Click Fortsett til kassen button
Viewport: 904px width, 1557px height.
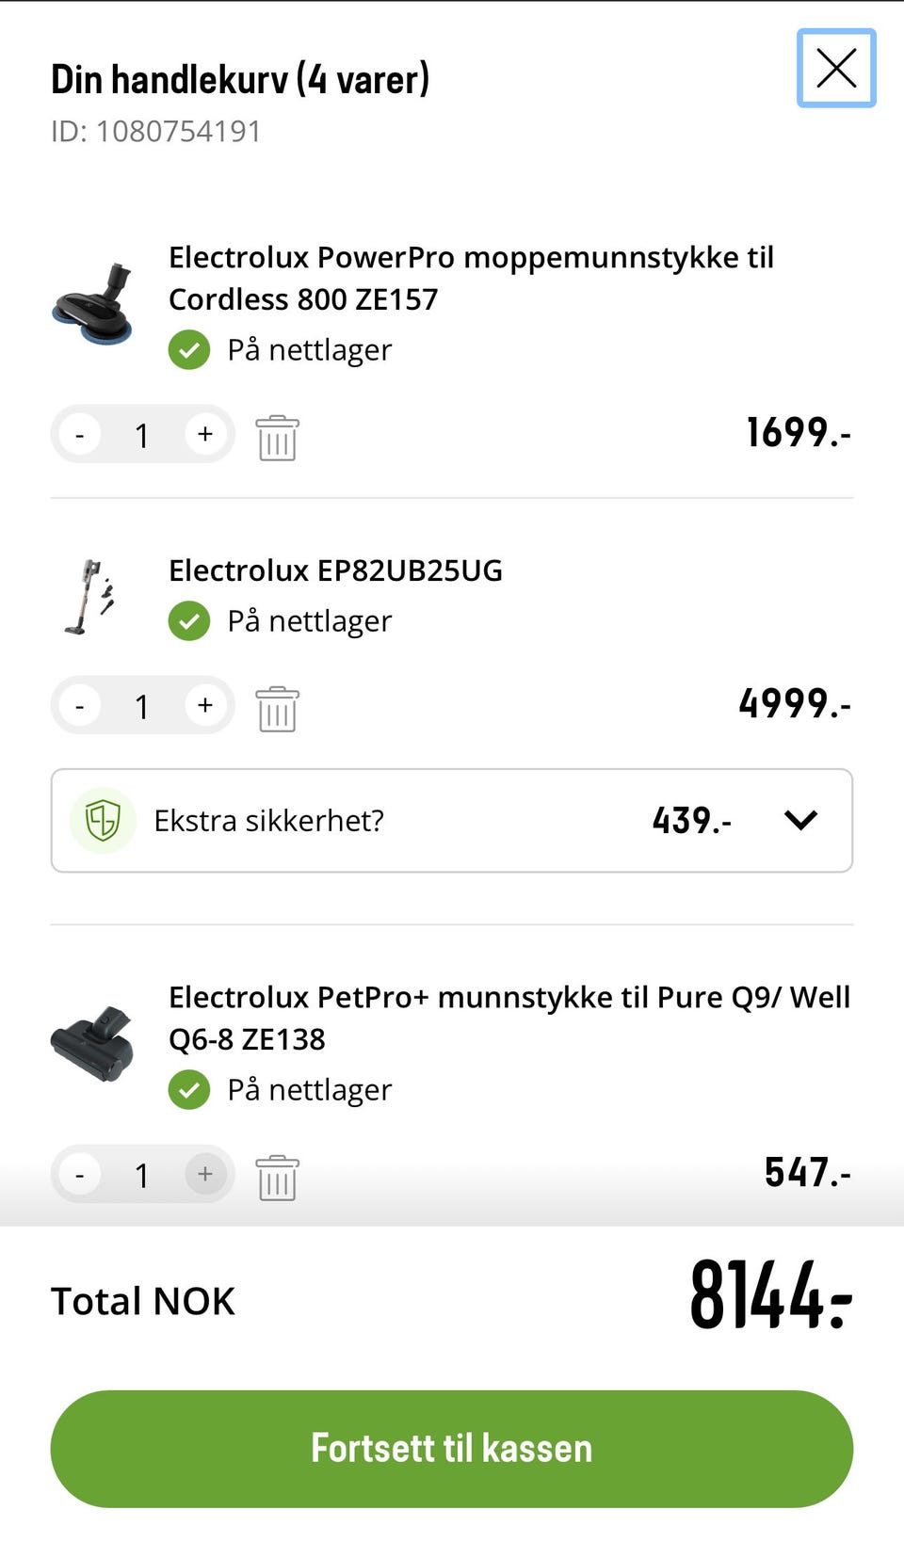[x=452, y=1448]
